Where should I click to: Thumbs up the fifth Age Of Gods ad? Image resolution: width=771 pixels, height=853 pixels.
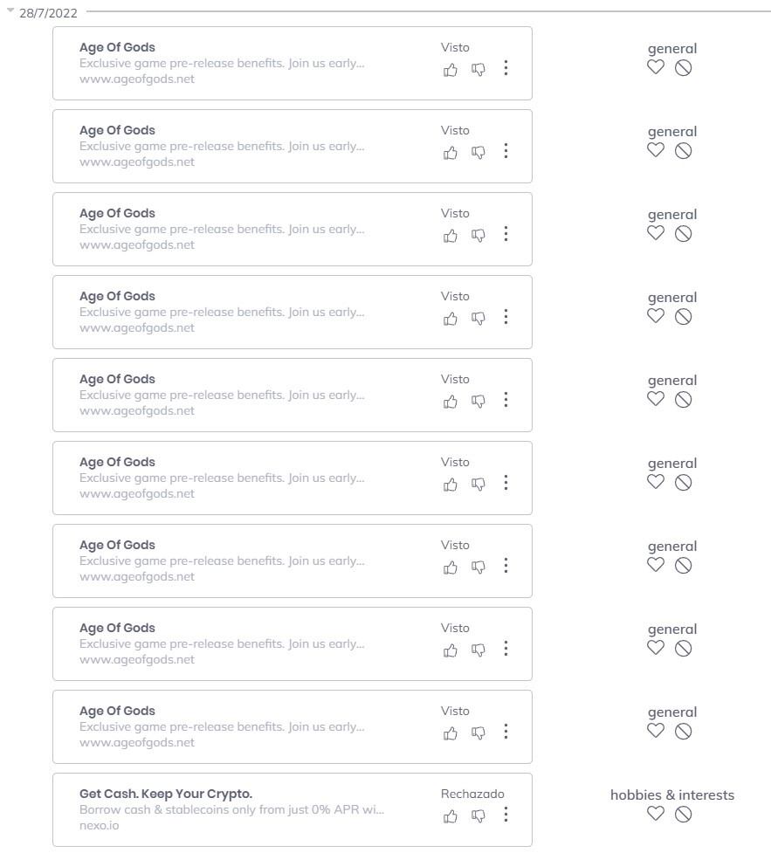point(451,401)
